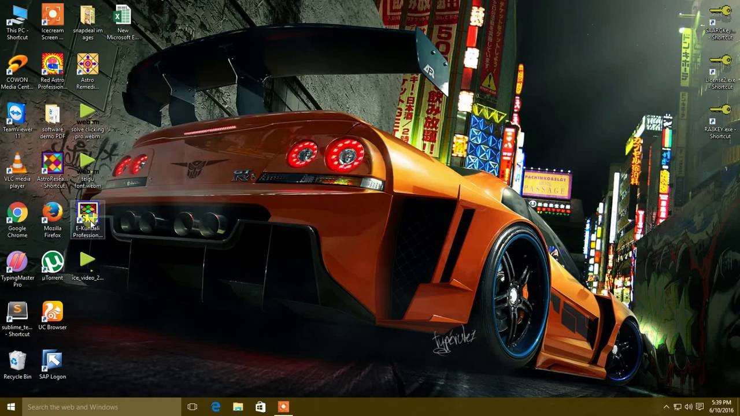The image size is (740, 416).
Task: Launch Microsoft Edge from taskbar
Action: coord(216,407)
